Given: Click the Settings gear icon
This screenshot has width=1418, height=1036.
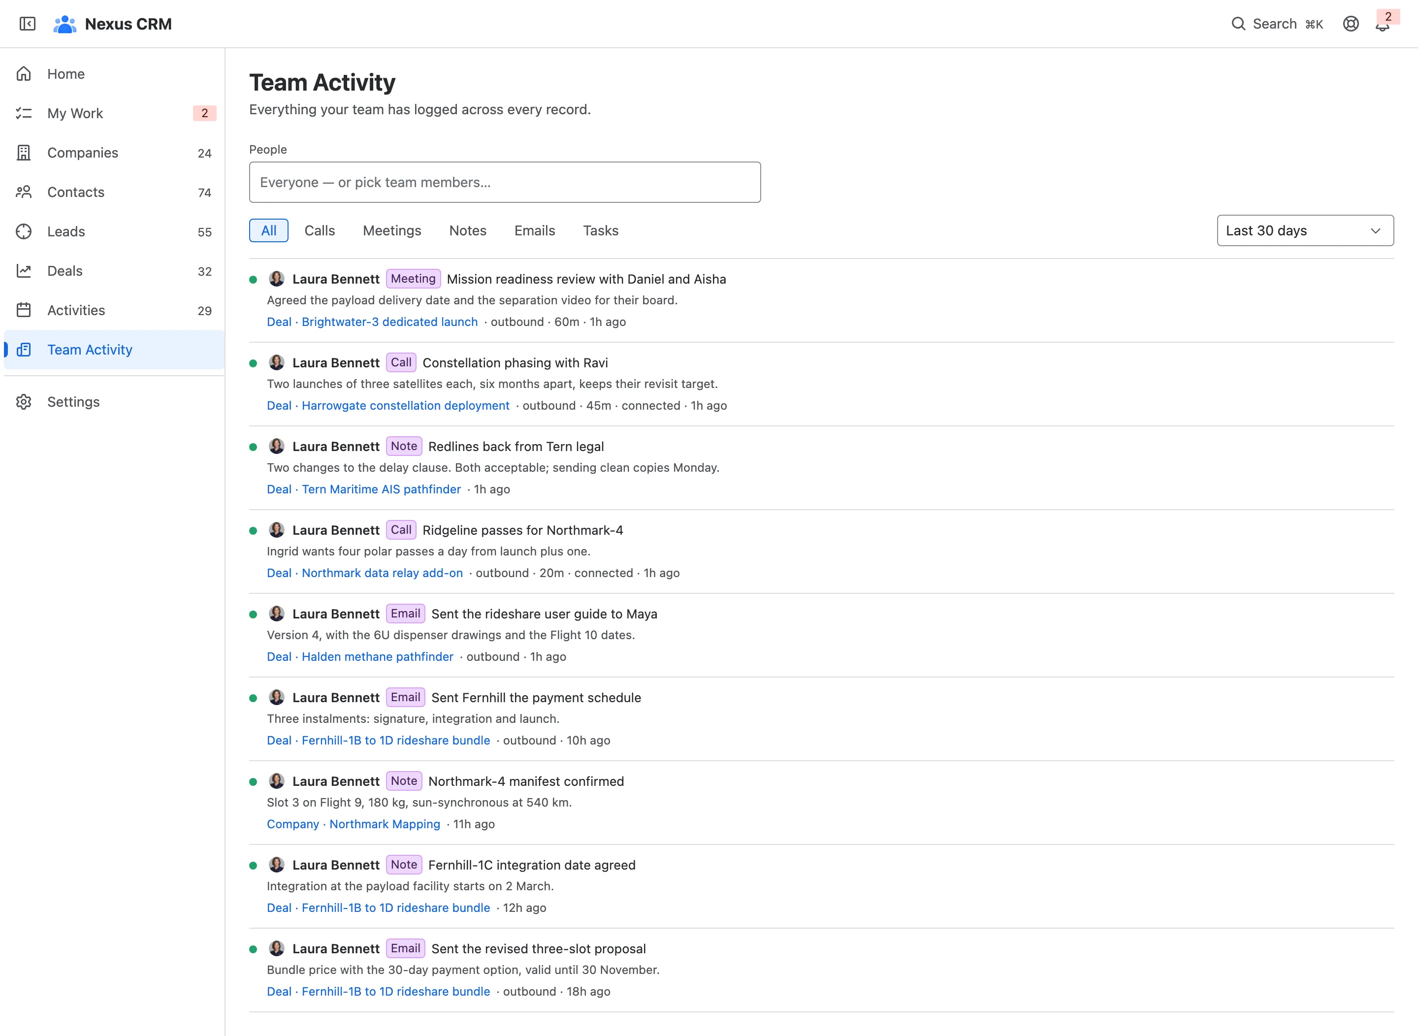Looking at the screenshot, I should [x=24, y=402].
